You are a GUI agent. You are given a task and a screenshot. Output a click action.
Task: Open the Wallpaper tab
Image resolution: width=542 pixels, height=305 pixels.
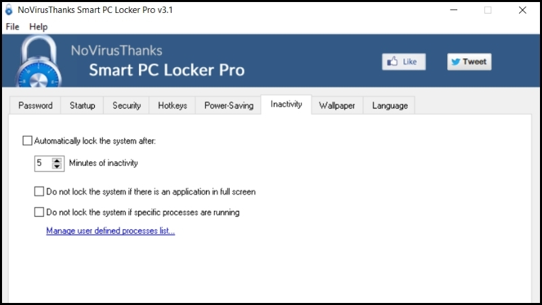tap(337, 106)
